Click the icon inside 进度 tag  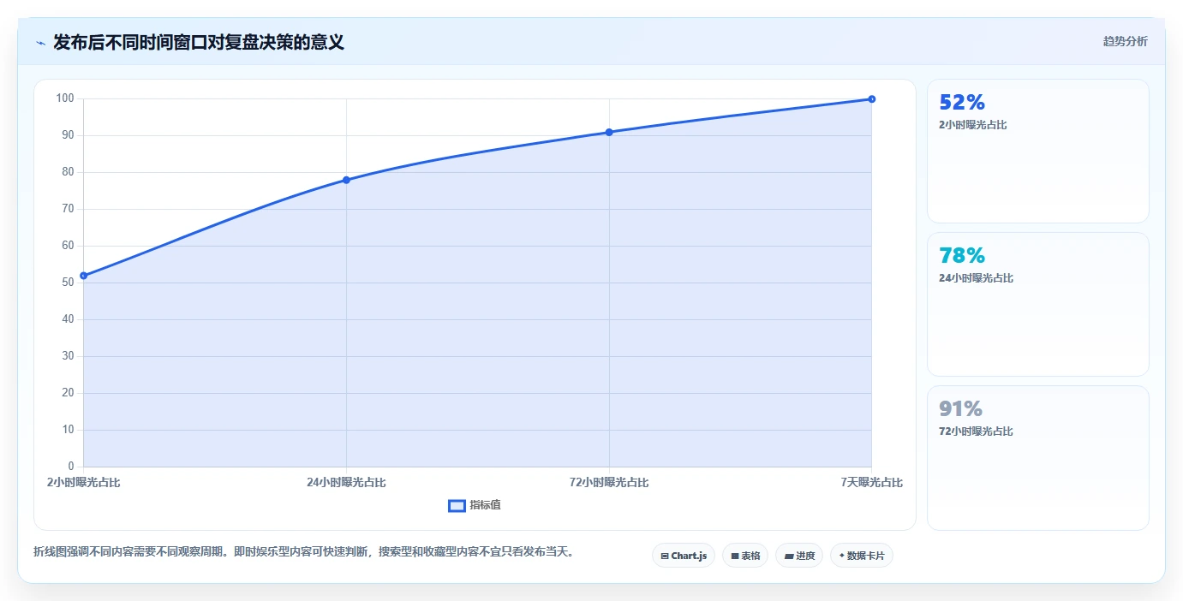(x=789, y=556)
